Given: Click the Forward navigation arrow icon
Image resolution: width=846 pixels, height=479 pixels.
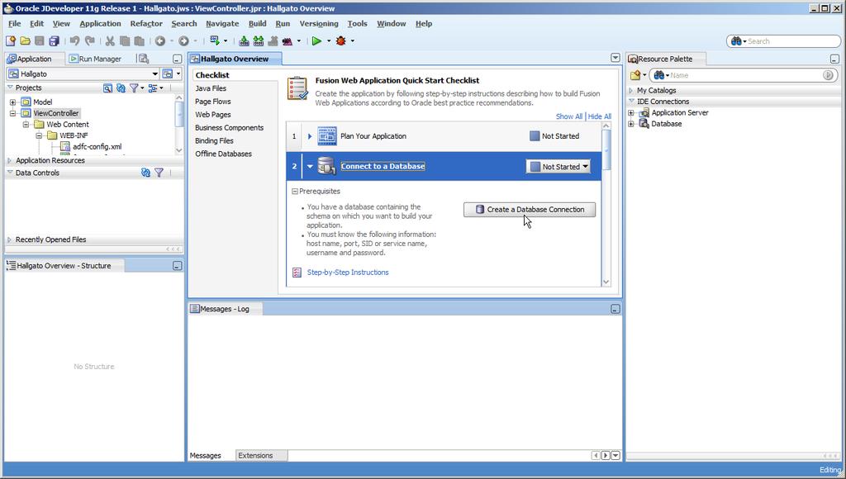Looking at the screenshot, I should click(x=183, y=41).
